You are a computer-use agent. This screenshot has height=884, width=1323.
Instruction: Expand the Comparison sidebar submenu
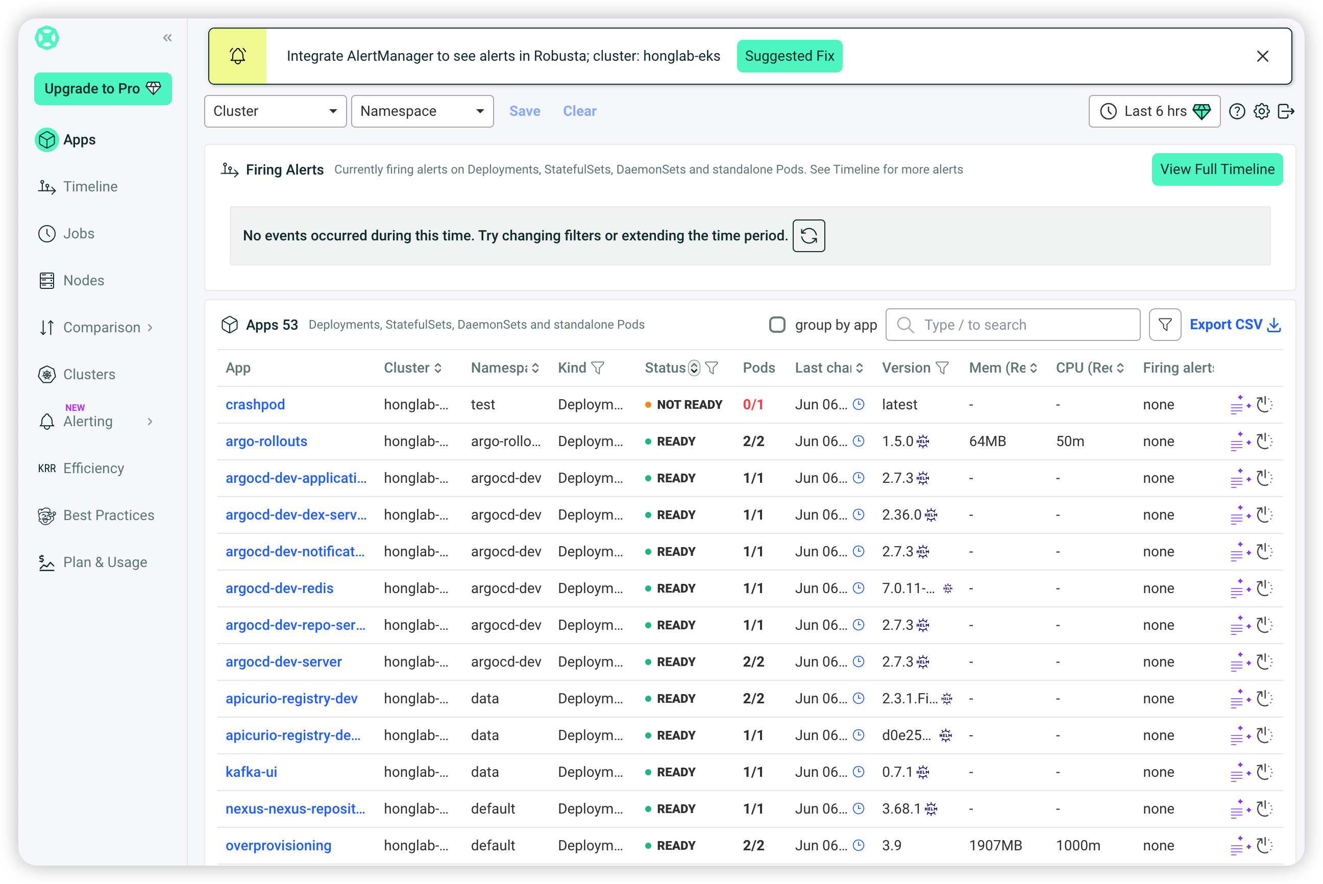coord(102,327)
